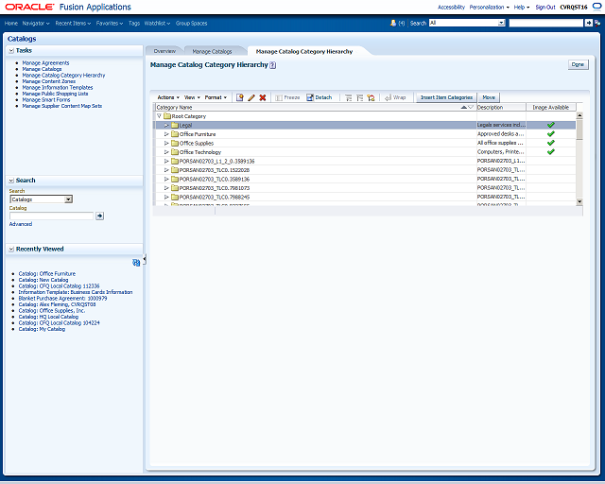605x484 pixels.
Task: Click the Collapse All hierarchy icon
Action: click(359, 98)
